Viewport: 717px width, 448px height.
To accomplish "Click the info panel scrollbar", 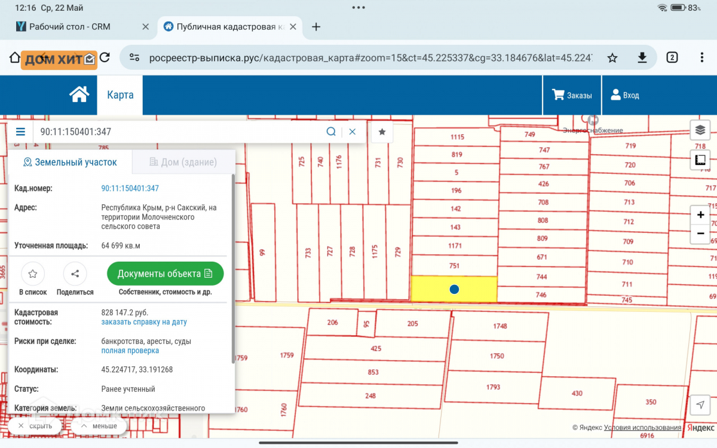I will [233, 269].
